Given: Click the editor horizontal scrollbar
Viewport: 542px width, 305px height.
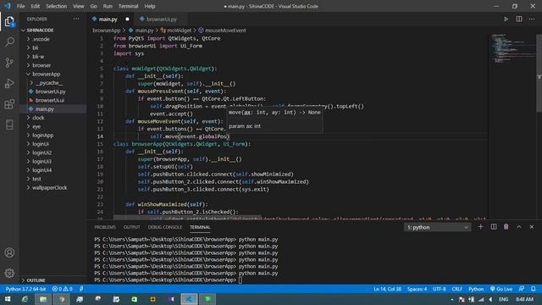Looking at the screenshot, I should click(187, 218).
